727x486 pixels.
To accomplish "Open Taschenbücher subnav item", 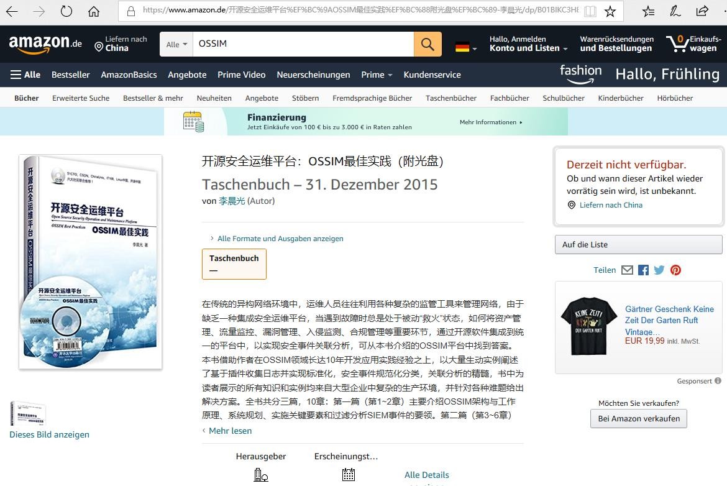I will tap(451, 98).
